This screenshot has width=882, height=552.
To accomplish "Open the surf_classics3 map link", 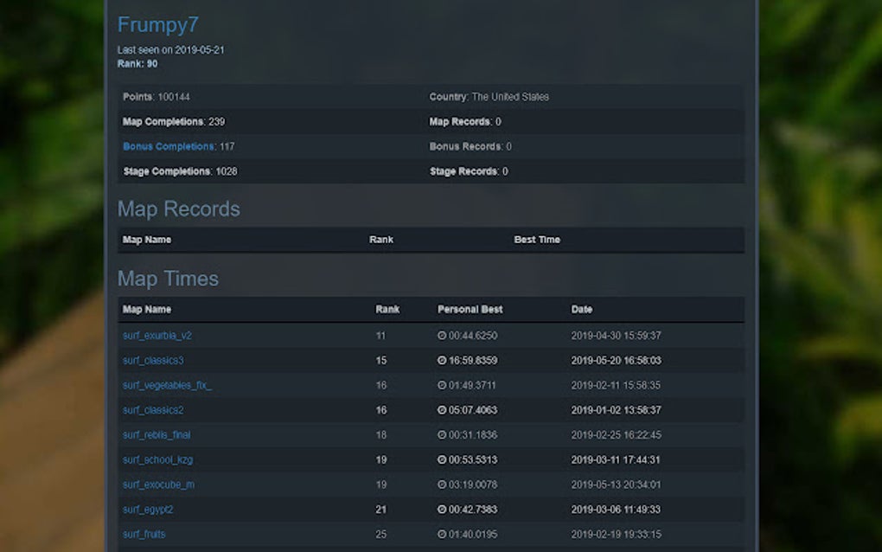I will tap(153, 360).
